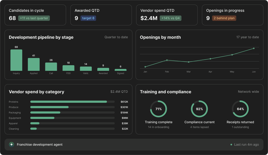The height and width of the screenshot is (155, 268).
Task: Select the Awarded QTD card title
Action: pos(87,10)
